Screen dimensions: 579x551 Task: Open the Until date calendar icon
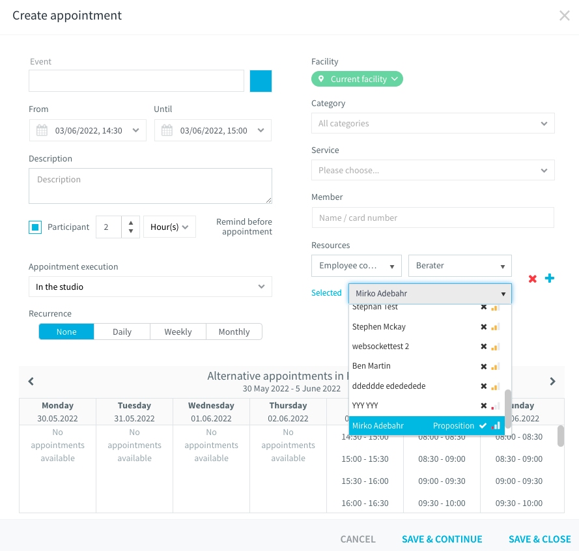click(167, 130)
